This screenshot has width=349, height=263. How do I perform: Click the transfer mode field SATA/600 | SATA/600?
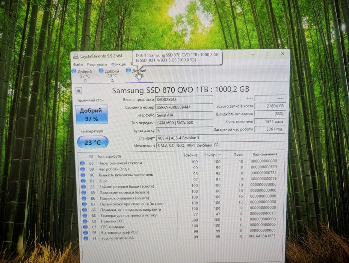click(184, 123)
